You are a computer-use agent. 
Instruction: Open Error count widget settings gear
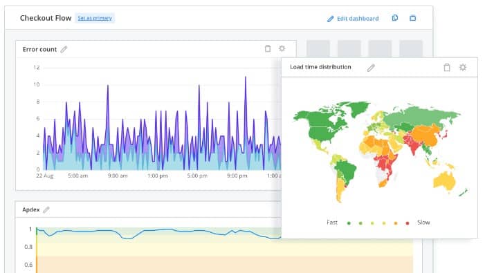pyautogui.click(x=282, y=48)
